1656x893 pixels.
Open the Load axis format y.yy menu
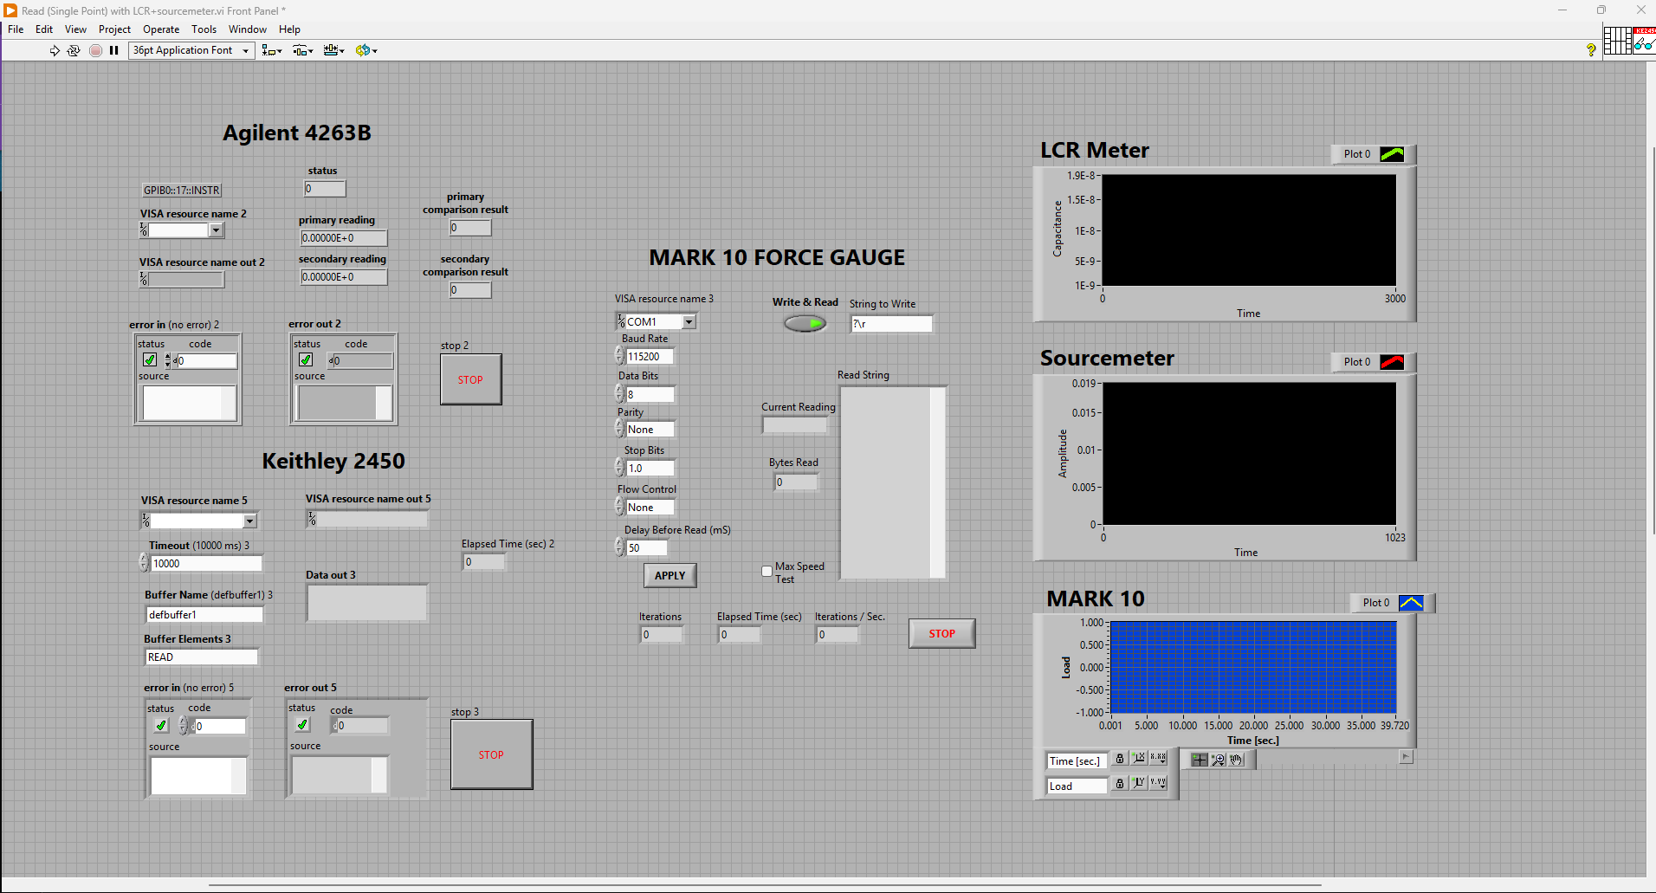[x=1158, y=783]
